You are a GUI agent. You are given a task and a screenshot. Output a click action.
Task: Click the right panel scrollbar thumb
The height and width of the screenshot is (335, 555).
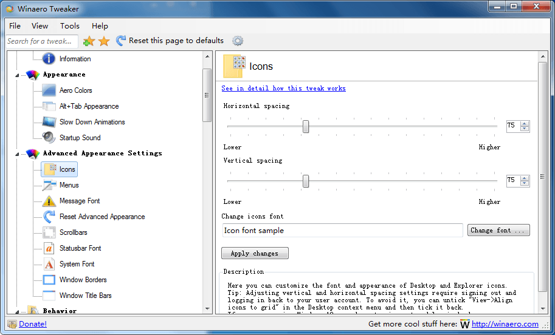tap(542, 177)
